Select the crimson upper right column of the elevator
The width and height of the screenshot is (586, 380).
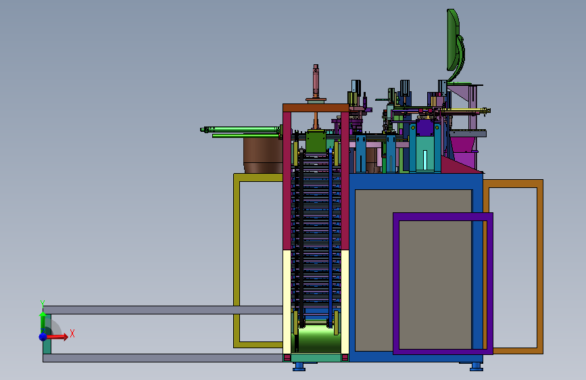coord(345,181)
